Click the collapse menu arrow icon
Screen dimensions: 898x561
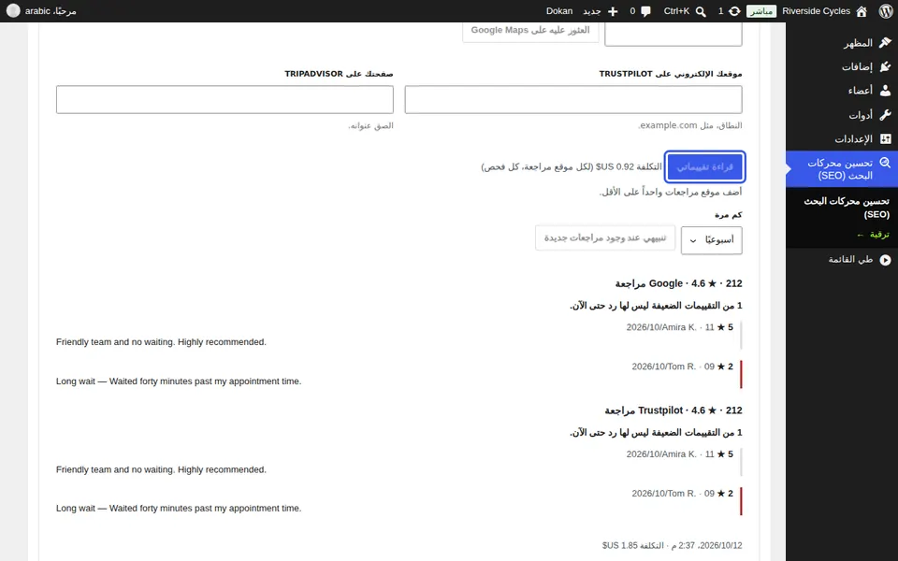click(x=885, y=260)
